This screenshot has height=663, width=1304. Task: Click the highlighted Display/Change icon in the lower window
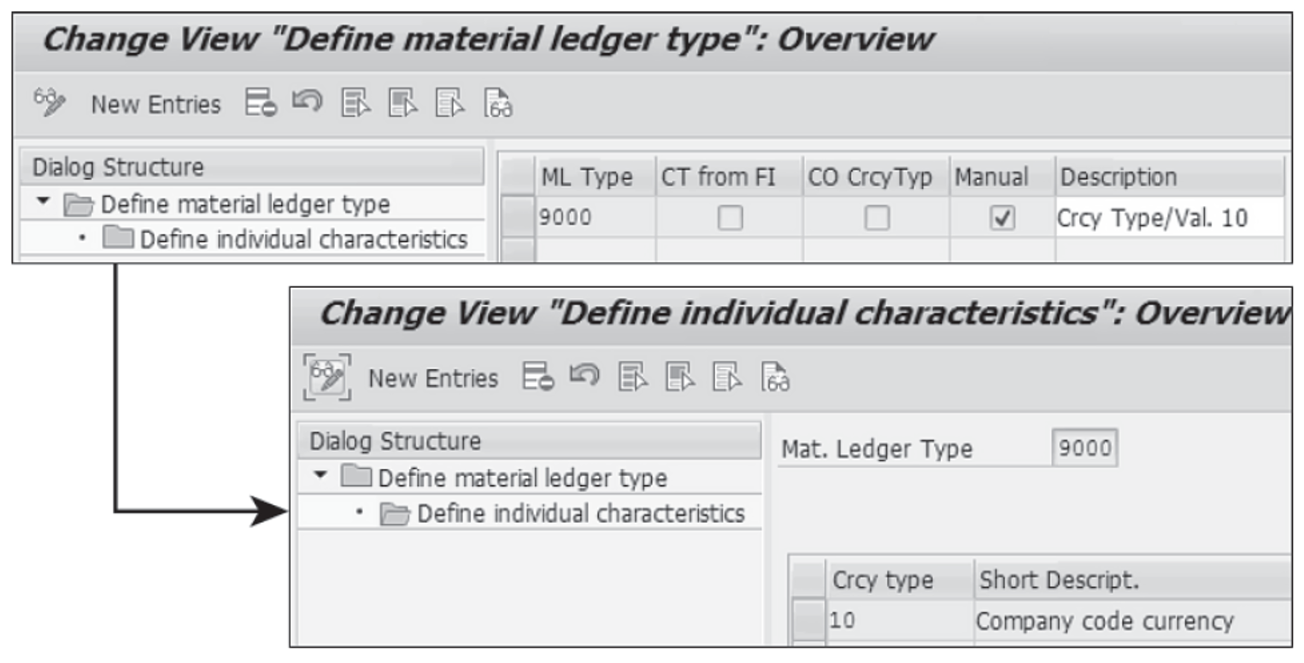coord(328,378)
